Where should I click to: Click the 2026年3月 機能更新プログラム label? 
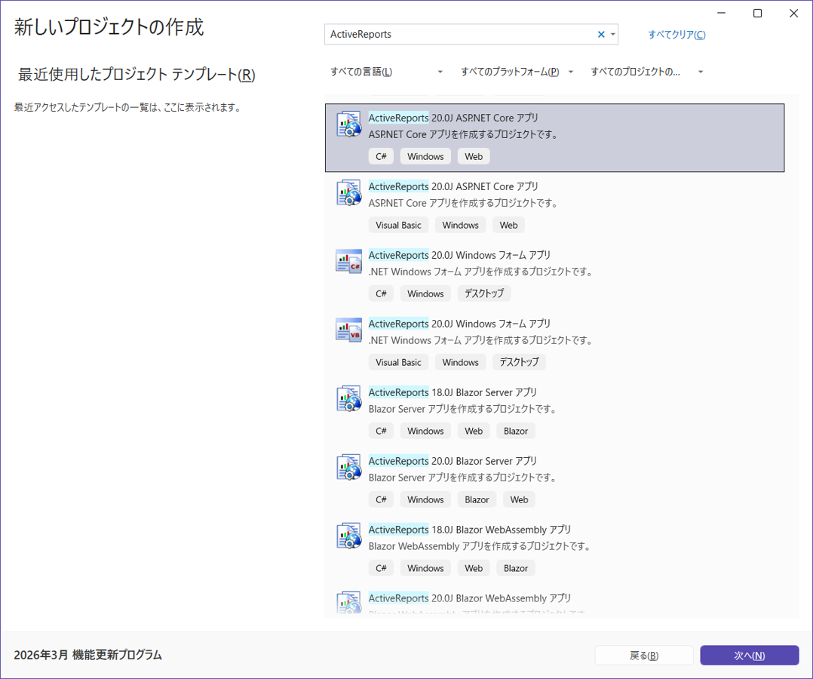(x=87, y=655)
